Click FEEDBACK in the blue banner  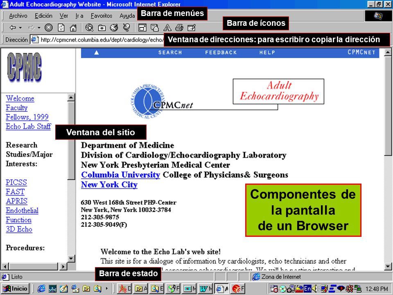(221, 53)
